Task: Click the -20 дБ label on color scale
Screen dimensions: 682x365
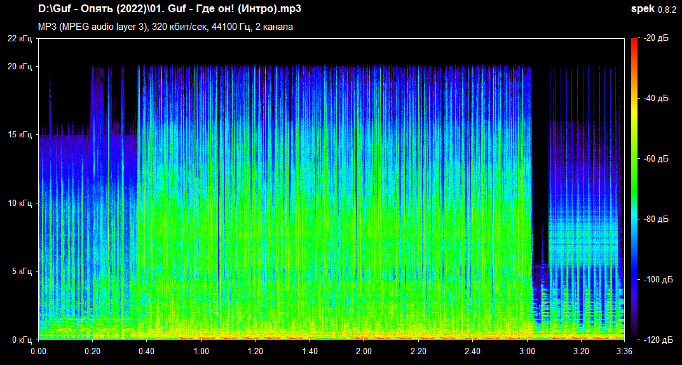Action: point(656,39)
